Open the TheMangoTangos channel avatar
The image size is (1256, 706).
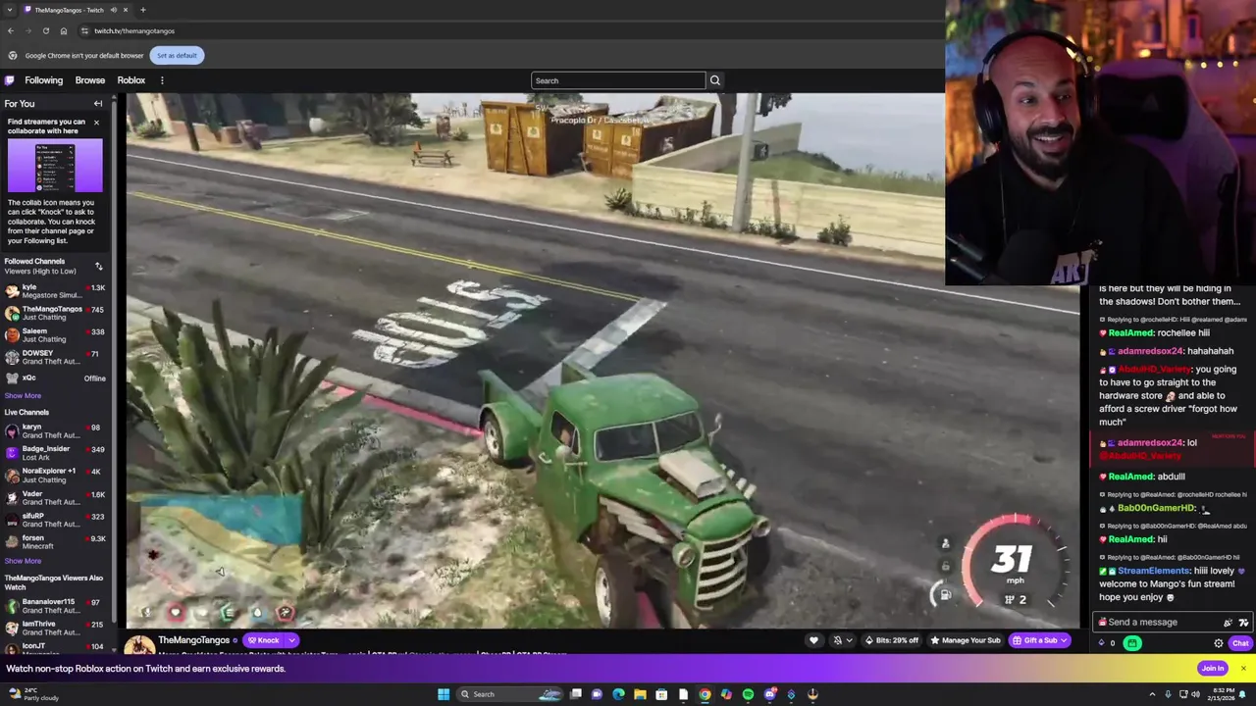(x=139, y=644)
